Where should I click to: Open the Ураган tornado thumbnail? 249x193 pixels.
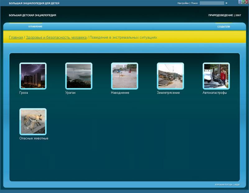78,76
